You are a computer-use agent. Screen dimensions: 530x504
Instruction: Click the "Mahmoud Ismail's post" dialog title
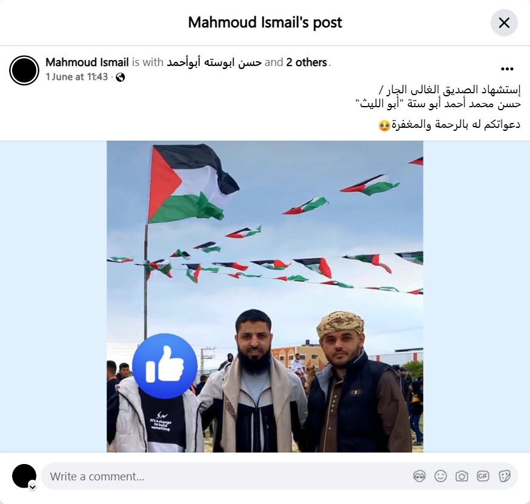(265, 22)
